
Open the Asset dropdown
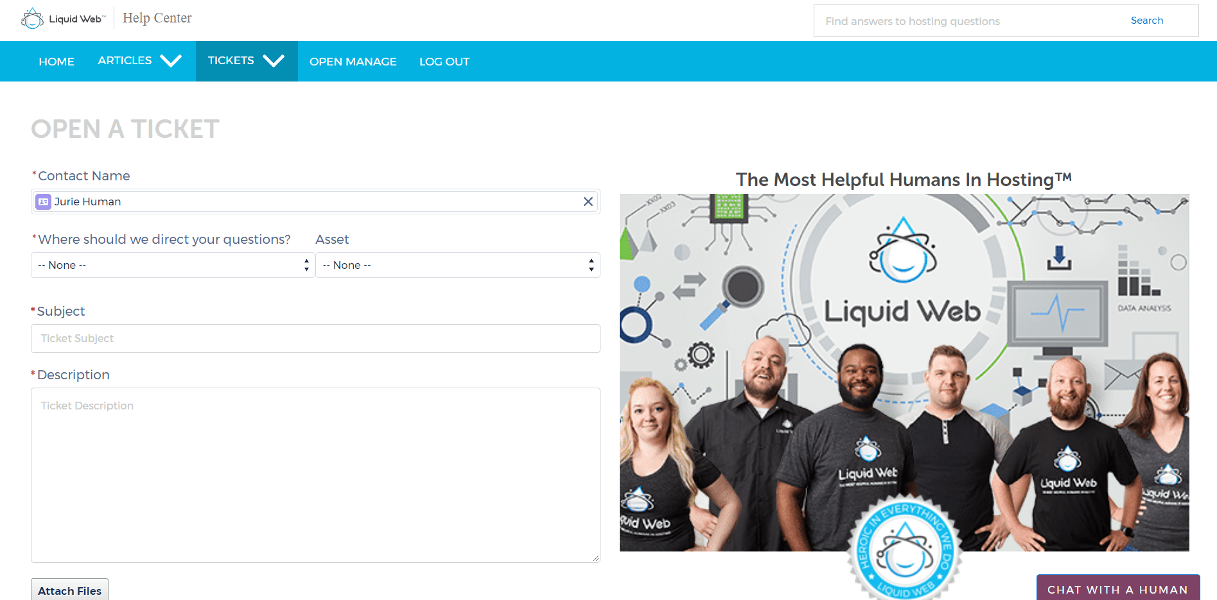tap(458, 265)
